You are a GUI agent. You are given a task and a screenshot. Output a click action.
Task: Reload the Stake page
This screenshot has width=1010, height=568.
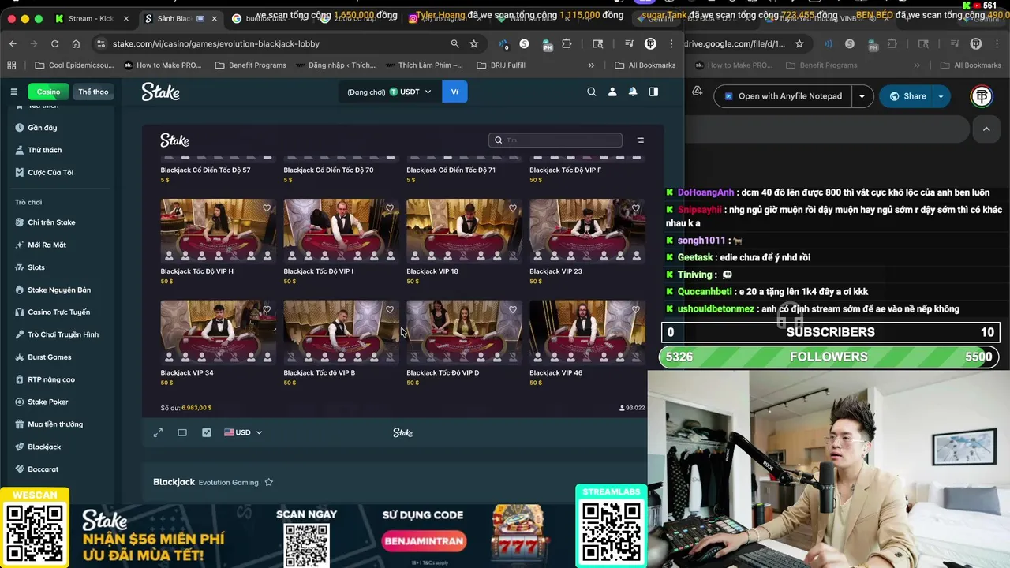coord(54,43)
